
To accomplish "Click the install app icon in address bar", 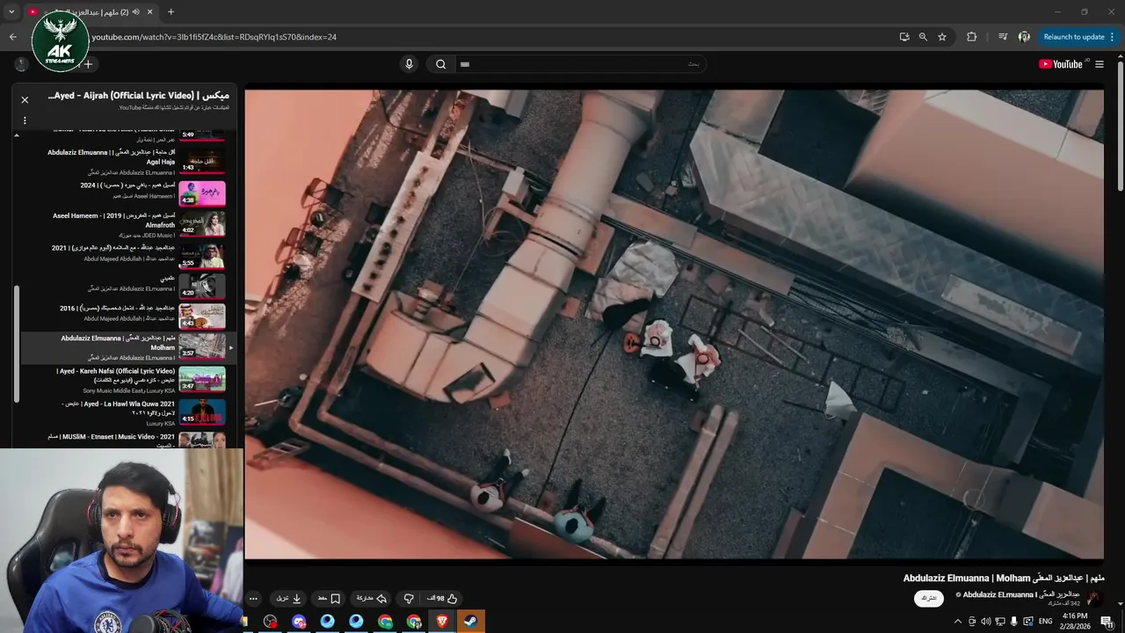I will [904, 37].
